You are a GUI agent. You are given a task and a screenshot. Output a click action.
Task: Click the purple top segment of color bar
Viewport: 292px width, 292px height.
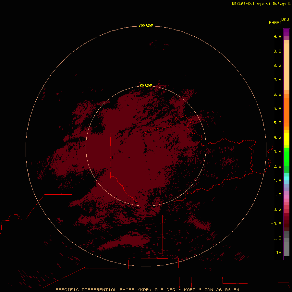coord(286,32)
